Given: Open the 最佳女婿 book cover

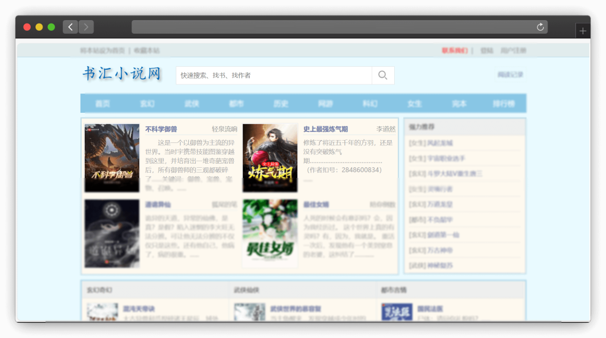Looking at the screenshot, I should click(x=270, y=233).
